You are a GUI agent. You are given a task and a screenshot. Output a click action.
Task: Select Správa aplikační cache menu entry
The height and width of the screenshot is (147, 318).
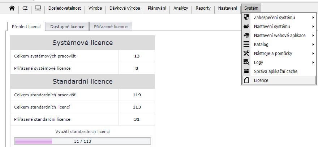coord(275,71)
